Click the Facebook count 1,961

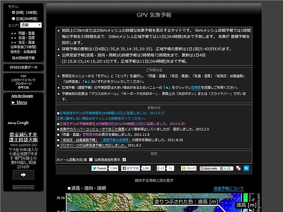coord(146,168)
